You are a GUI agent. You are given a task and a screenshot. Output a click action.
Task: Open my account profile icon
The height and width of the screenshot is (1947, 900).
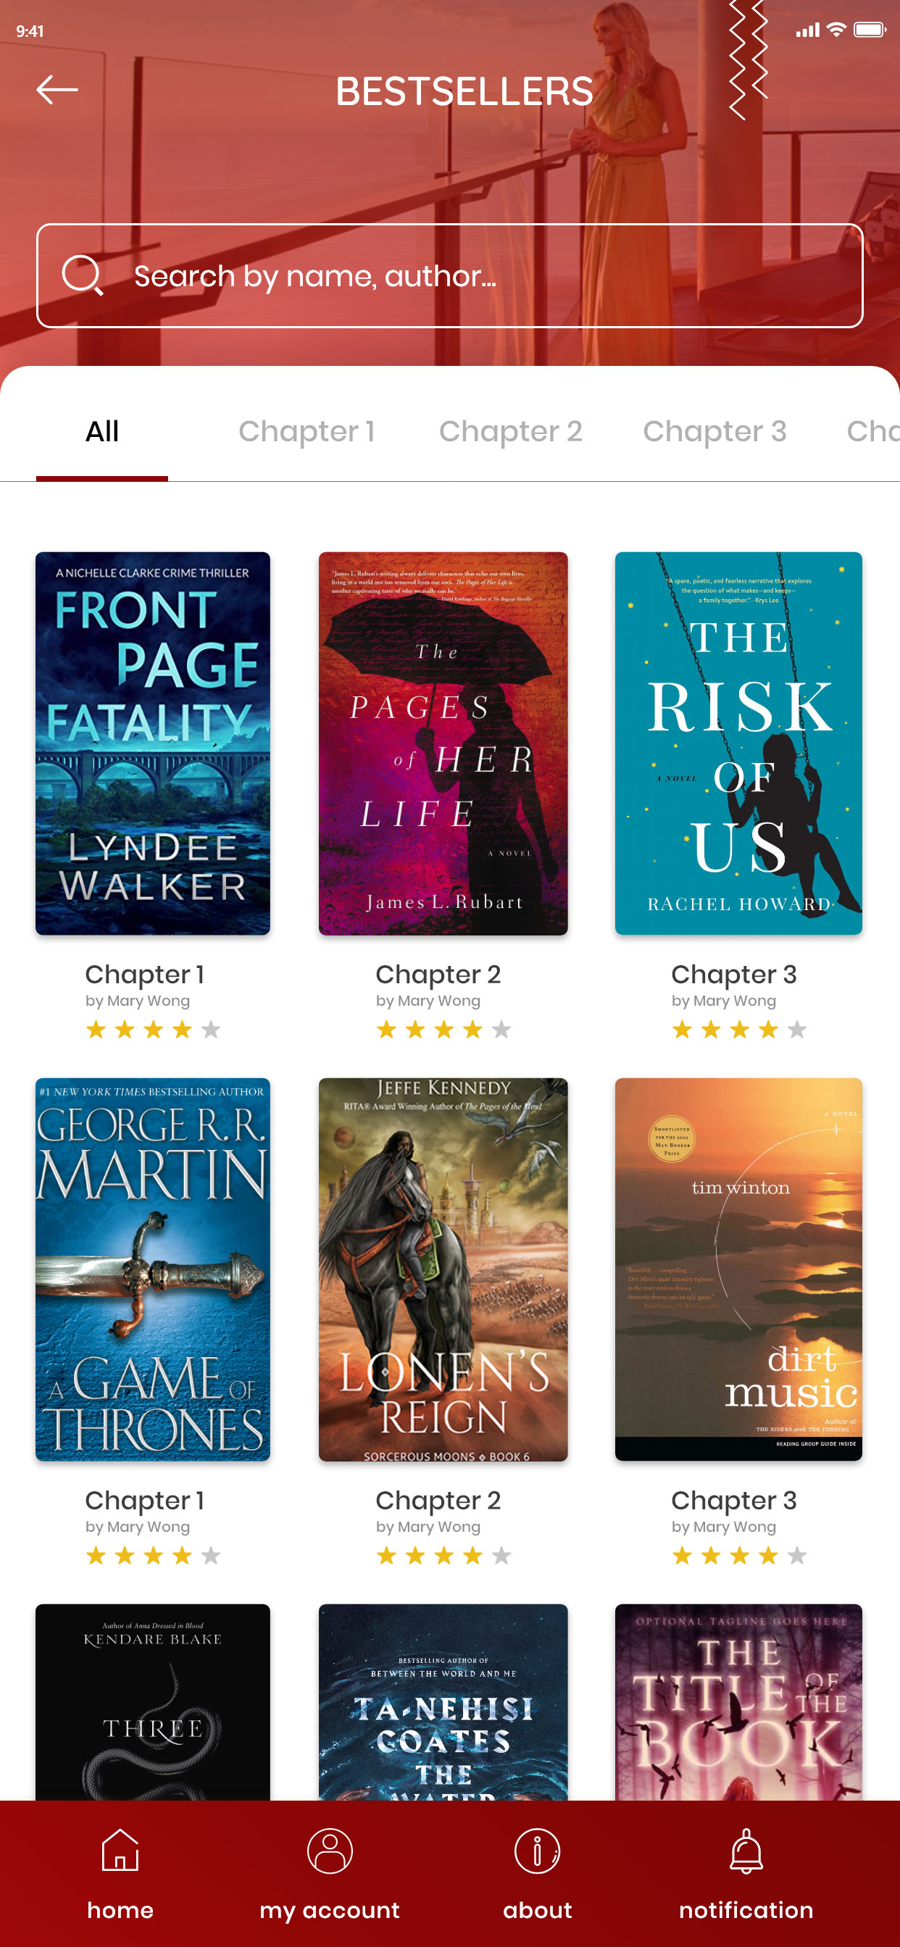click(330, 1850)
